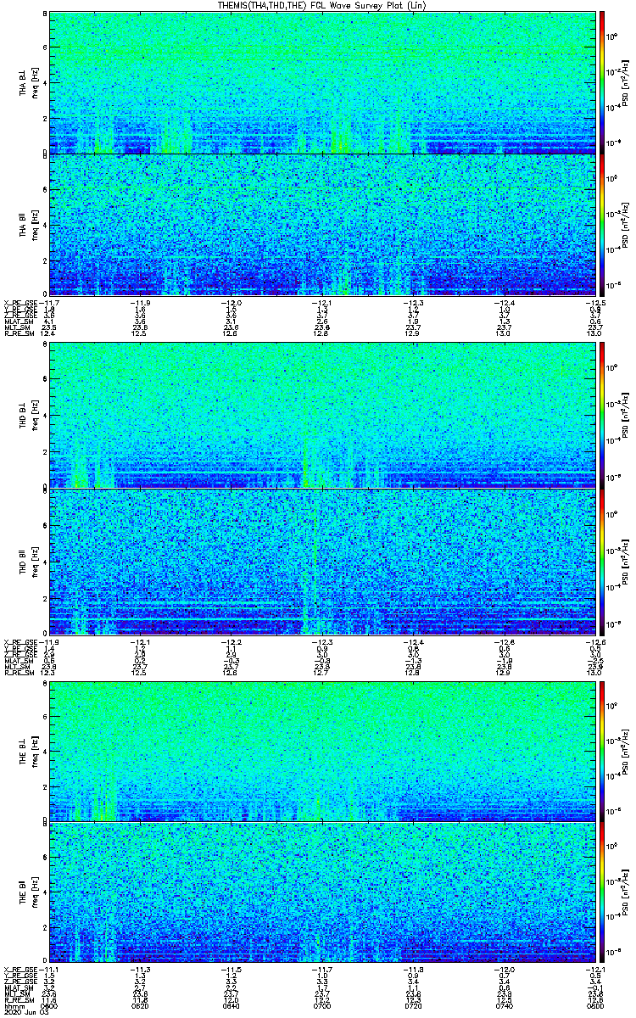Image resolution: width=636 pixels, height=1018 pixels.
Task: Click the X_RE_GSE value "-12.5" under the THA panels
Action: pos(594,302)
